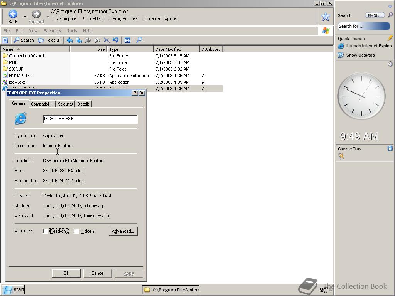Image resolution: width=395 pixels, height=296 pixels.
Task: Click the Quick Launch lightning bolt icon
Action: coord(390,38)
